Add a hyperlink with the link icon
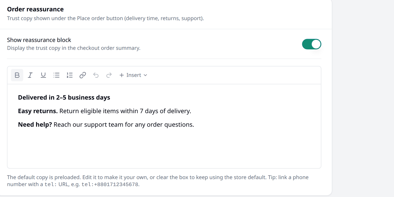 (82, 75)
